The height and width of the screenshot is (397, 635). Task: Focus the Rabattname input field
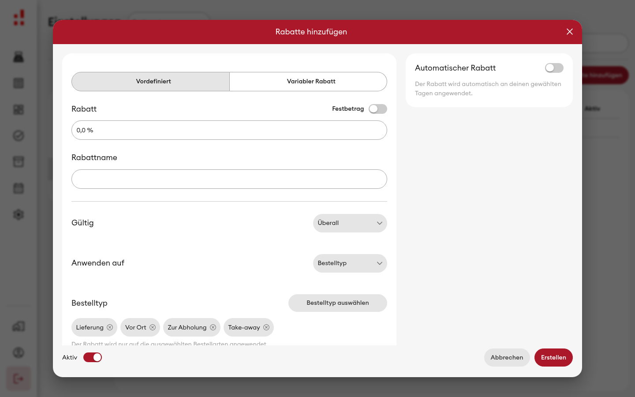pos(229,179)
